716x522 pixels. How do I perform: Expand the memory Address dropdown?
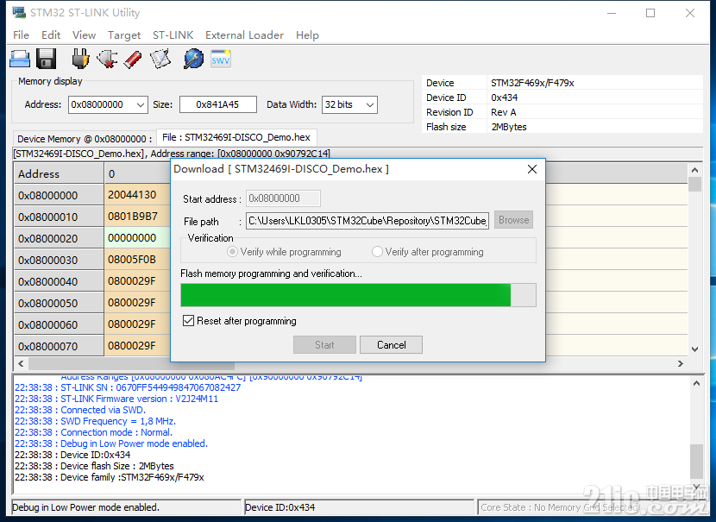141,104
